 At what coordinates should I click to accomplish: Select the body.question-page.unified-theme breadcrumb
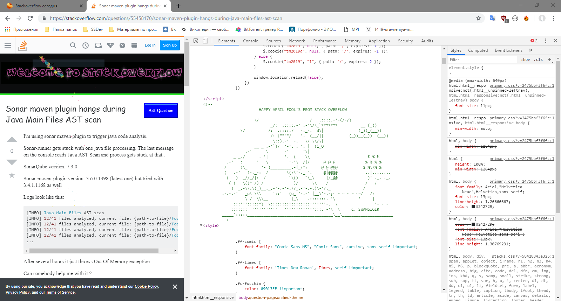[x=271, y=297]
